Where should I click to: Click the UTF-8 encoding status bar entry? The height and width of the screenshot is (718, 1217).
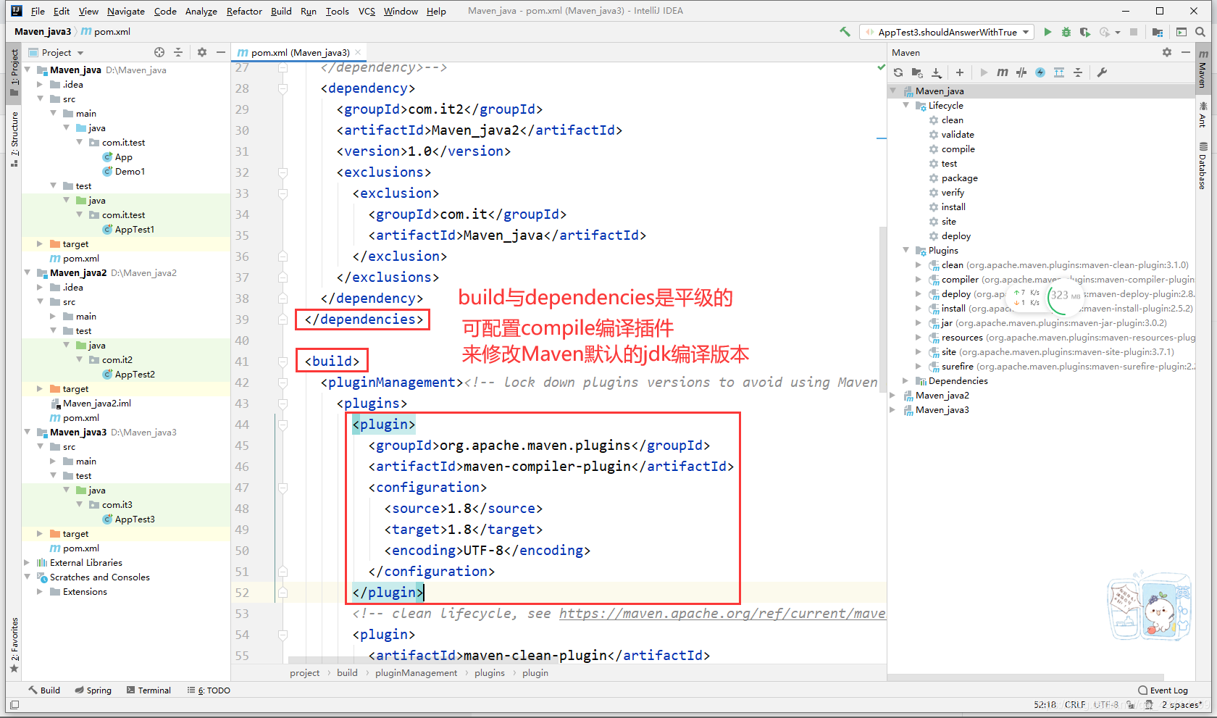point(1106,705)
